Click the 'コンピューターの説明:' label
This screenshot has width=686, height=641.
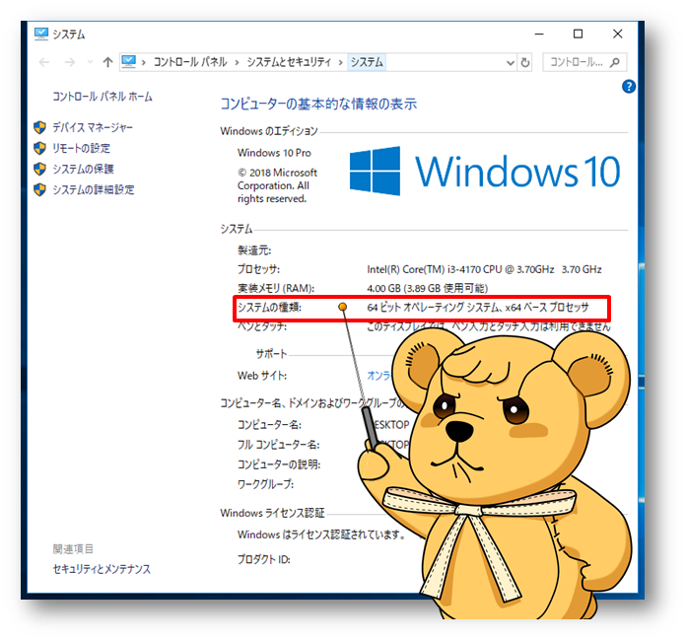point(279,464)
